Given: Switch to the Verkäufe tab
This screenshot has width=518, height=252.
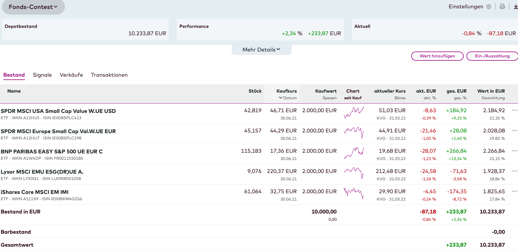Looking at the screenshot, I should point(71,75).
